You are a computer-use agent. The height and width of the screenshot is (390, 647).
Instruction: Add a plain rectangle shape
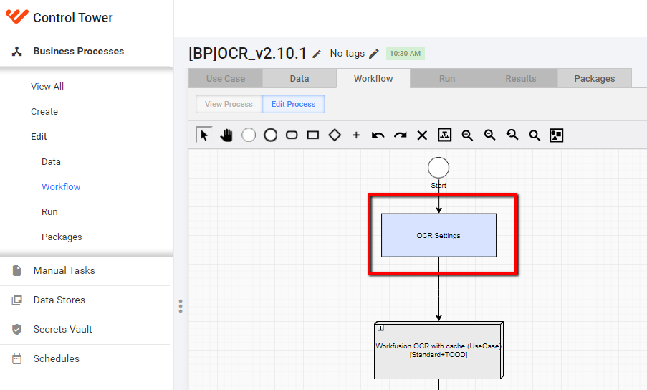tap(313, 135)
